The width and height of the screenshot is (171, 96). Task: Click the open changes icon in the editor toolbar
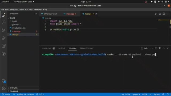tap(160, 14)
